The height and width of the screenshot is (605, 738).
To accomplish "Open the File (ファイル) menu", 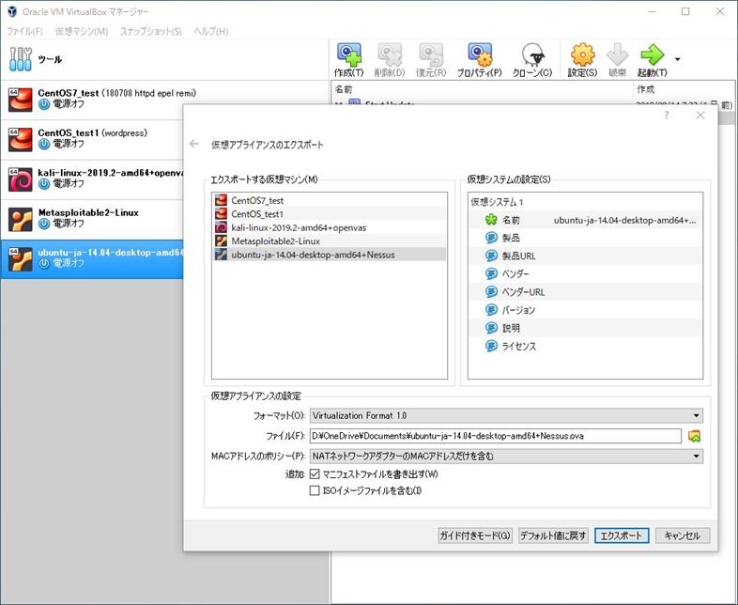I will click(24, 31).
